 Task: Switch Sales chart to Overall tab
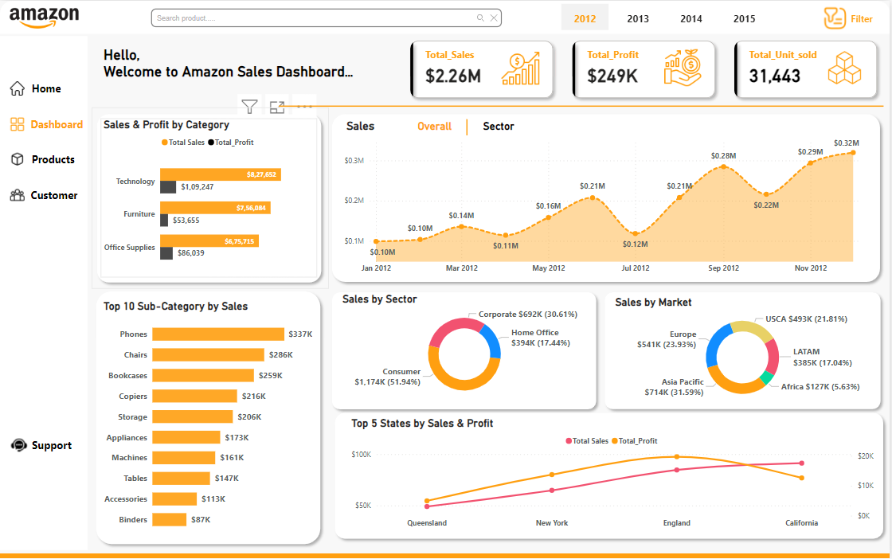(x=434, y=127)
